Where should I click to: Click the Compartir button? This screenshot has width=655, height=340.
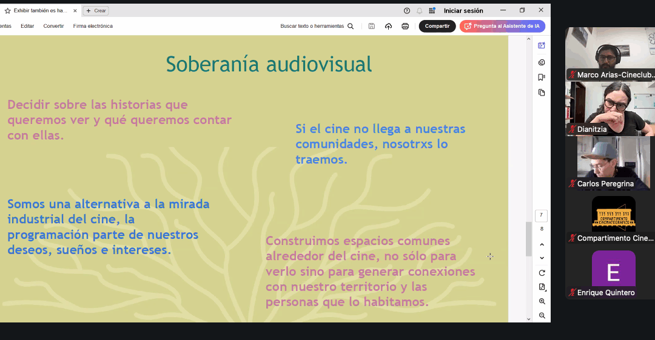coord(437,26)
